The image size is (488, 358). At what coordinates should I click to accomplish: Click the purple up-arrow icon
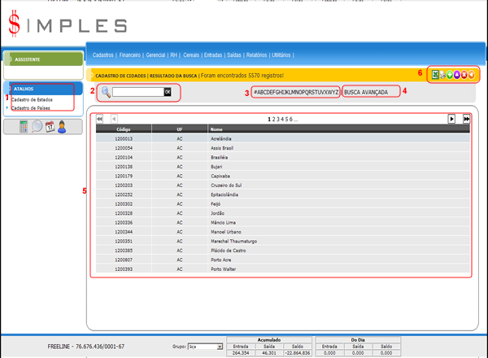coord(458,75)
